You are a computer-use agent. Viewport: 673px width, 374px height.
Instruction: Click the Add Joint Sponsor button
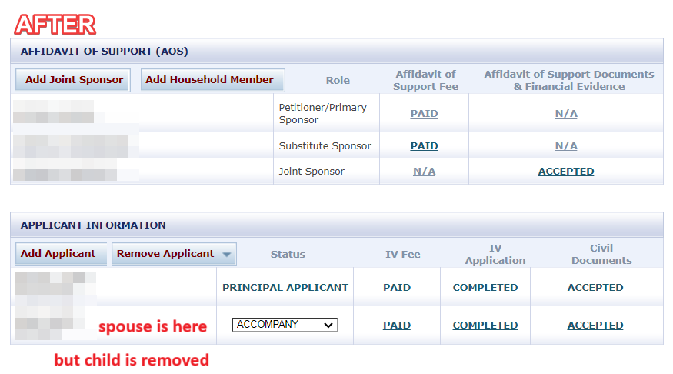point(73,80)
